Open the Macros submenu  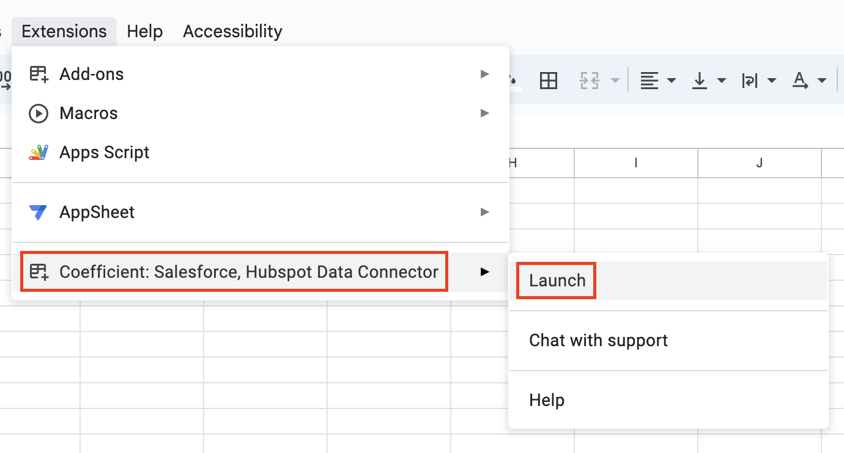click(261, 114)
